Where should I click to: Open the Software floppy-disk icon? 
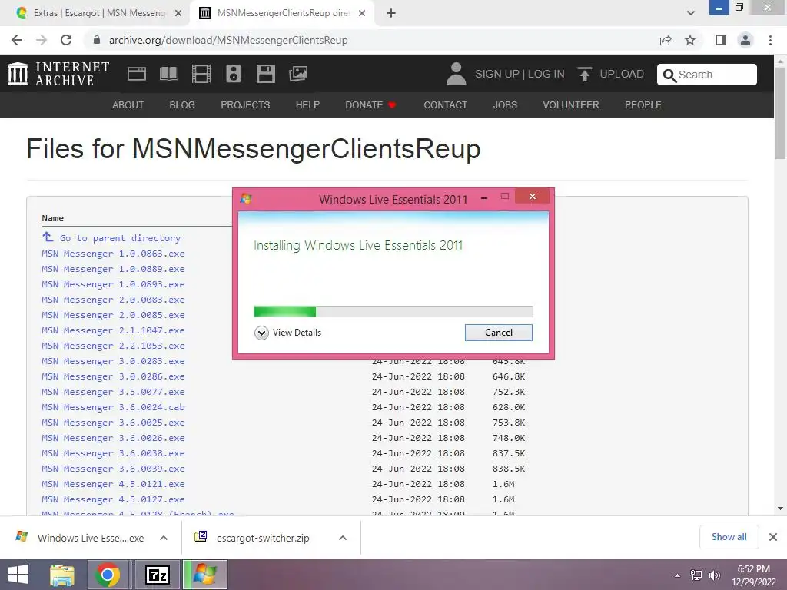[265, 74]
